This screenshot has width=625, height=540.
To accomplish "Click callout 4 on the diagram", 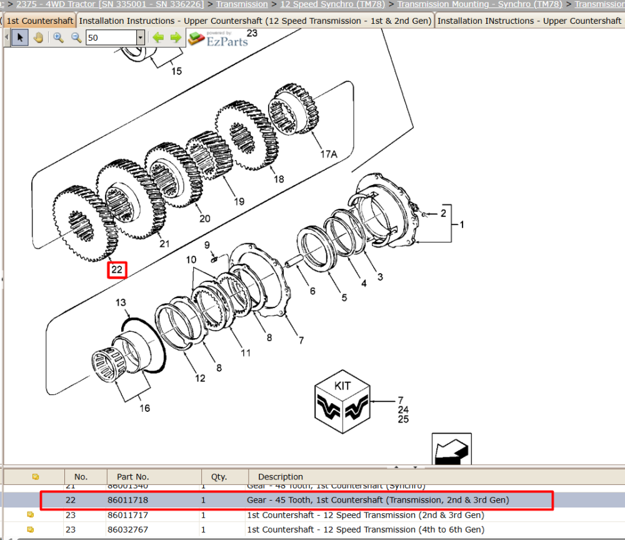I will click(x=364, y=283).
